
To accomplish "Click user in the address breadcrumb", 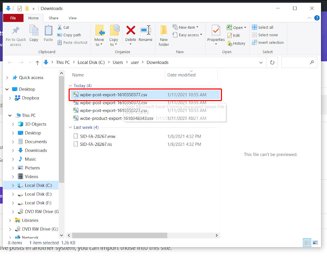I will point(135,63).
